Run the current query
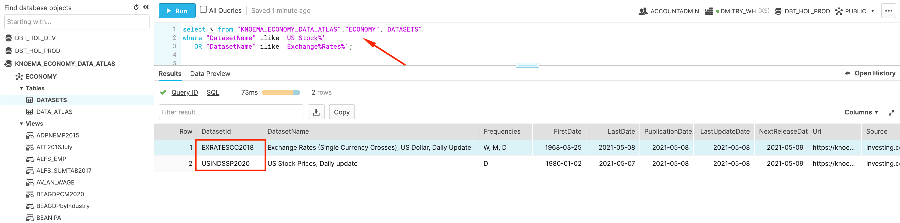The image size is (900, 223). coord(177,11)
